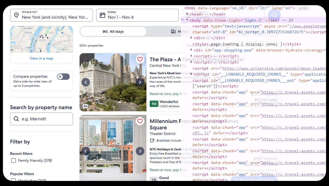329x186 pixels.
Task: Show next photo of The Plaza
Action: pos(140,82)
